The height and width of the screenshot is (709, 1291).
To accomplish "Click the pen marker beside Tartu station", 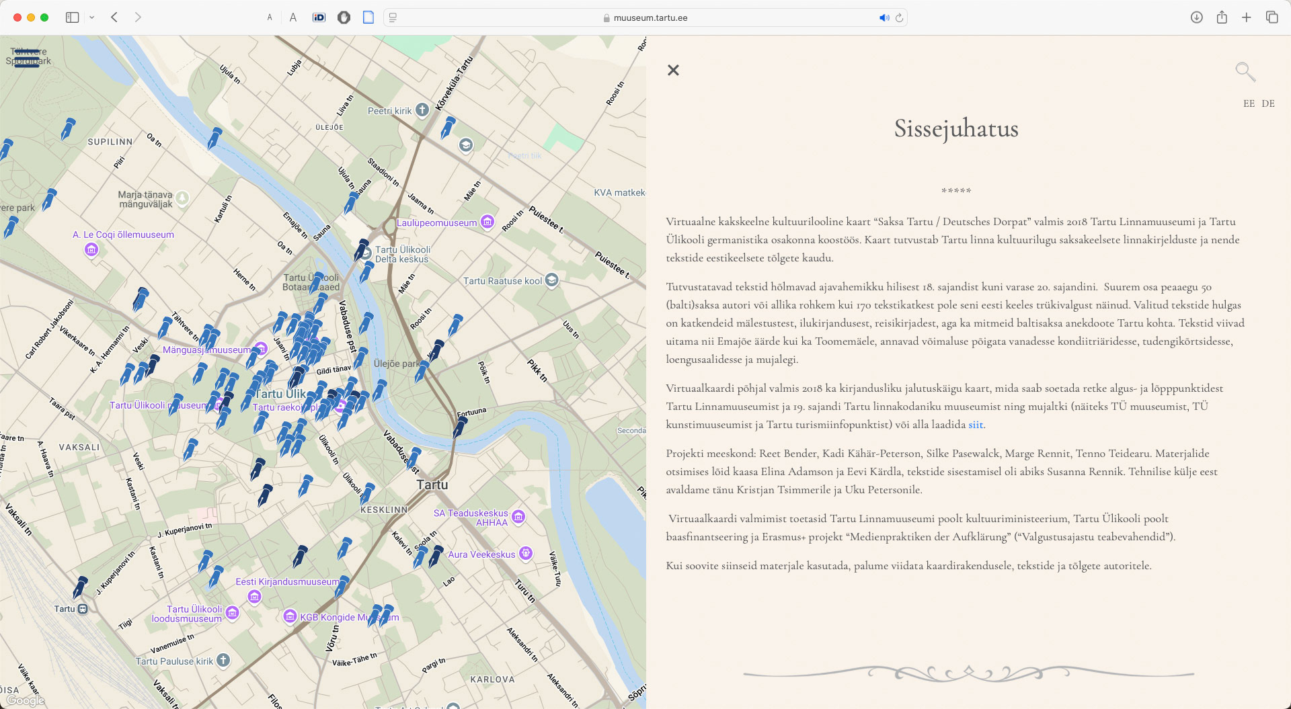I will (x=80, y=587).
